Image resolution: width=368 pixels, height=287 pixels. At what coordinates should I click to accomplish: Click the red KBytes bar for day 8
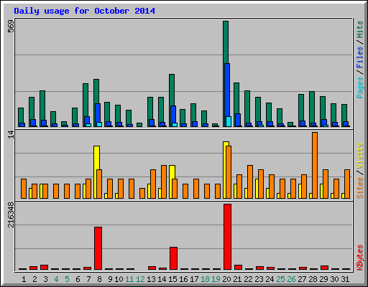point(98,248)
